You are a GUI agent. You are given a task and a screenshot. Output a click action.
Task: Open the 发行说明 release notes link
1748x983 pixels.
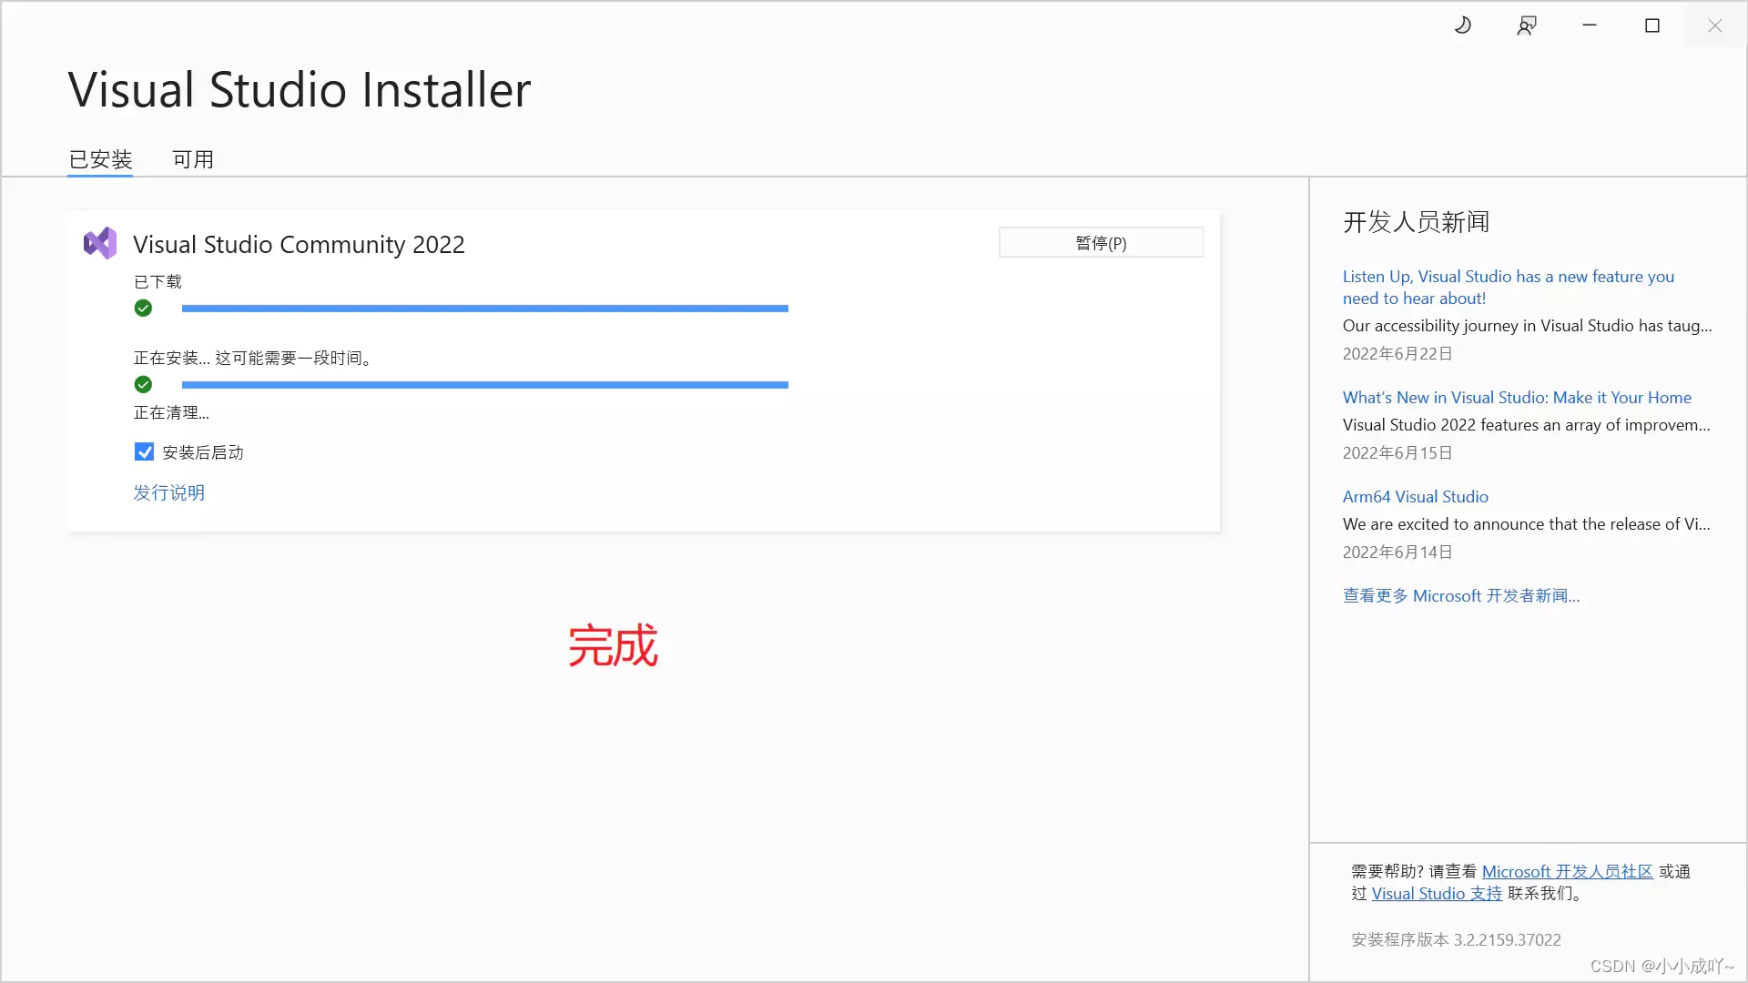[169, 492]
